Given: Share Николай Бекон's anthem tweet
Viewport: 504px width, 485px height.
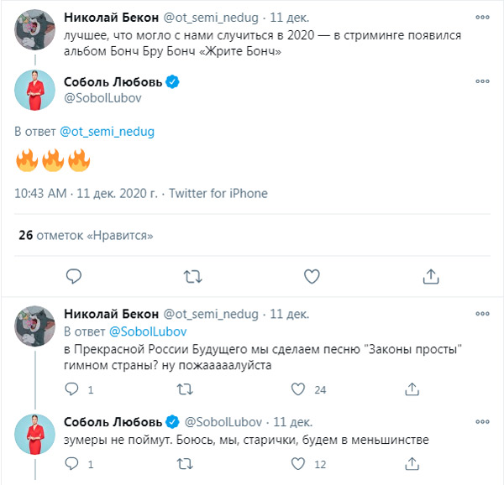Looking at the screenshot, I should point(412,389).
